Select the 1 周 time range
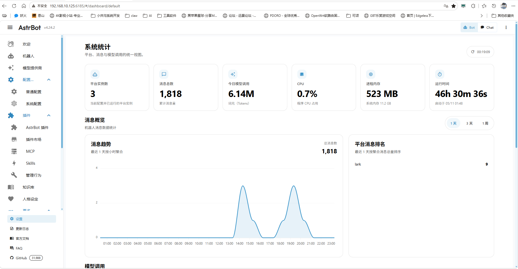518x269 pixels. pyautogui.click(x=485, y=123)
